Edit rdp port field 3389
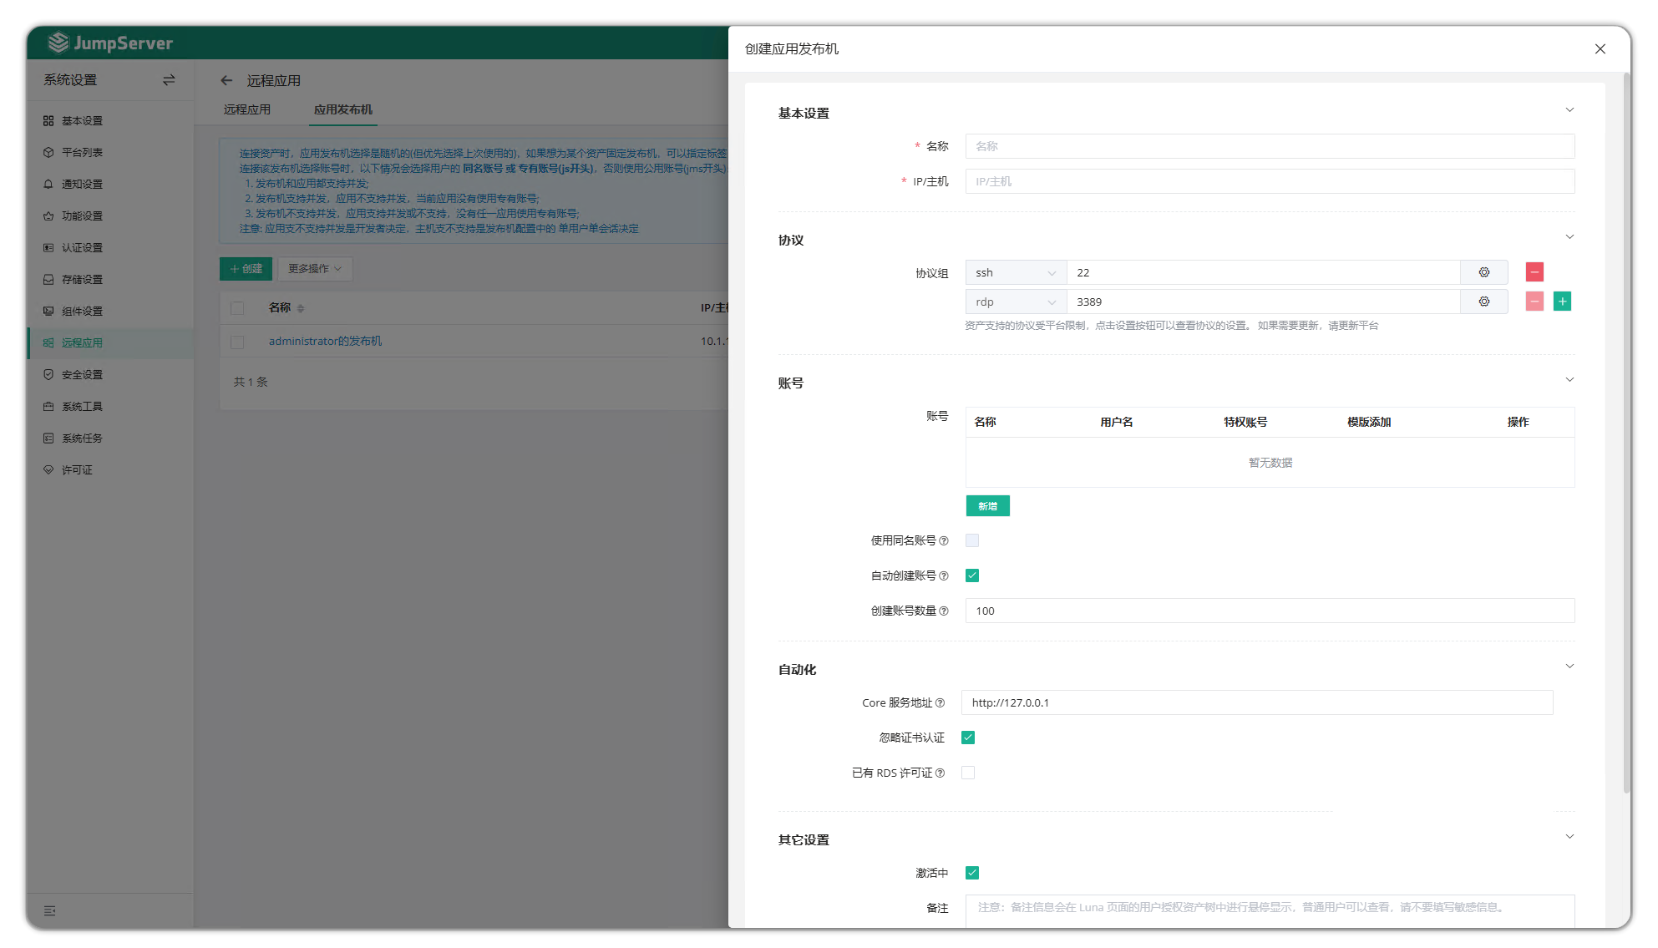The image size is (1658, 948). 1264,302
